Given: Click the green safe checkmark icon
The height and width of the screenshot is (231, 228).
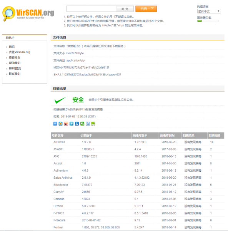Looking at the screenshot, I should tap(60, 100).
